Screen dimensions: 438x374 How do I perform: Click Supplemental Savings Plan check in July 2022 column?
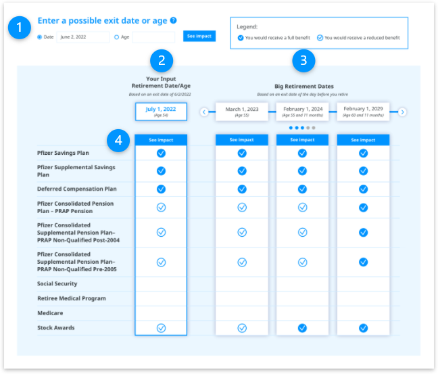click(x=161, y=171)
